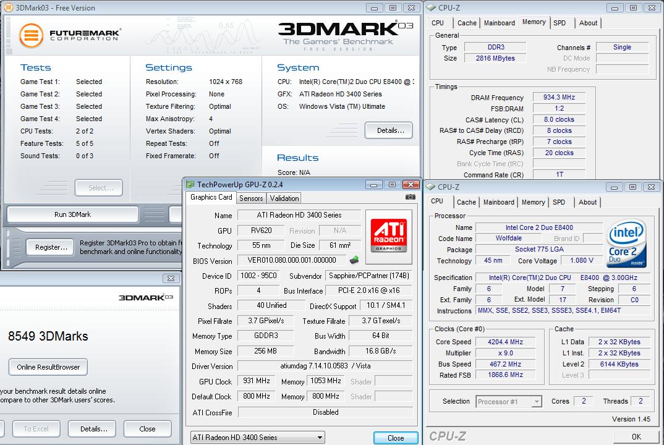Image resolution: width=664 pixels, height=445 pixels.
Task: Select the Graphics Card tab
Action: tap(211, 197)
